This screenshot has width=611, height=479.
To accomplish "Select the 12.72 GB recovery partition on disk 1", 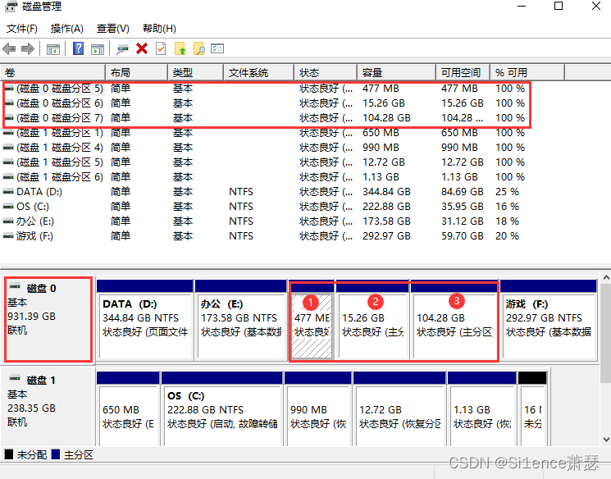I will pos(399,409).
